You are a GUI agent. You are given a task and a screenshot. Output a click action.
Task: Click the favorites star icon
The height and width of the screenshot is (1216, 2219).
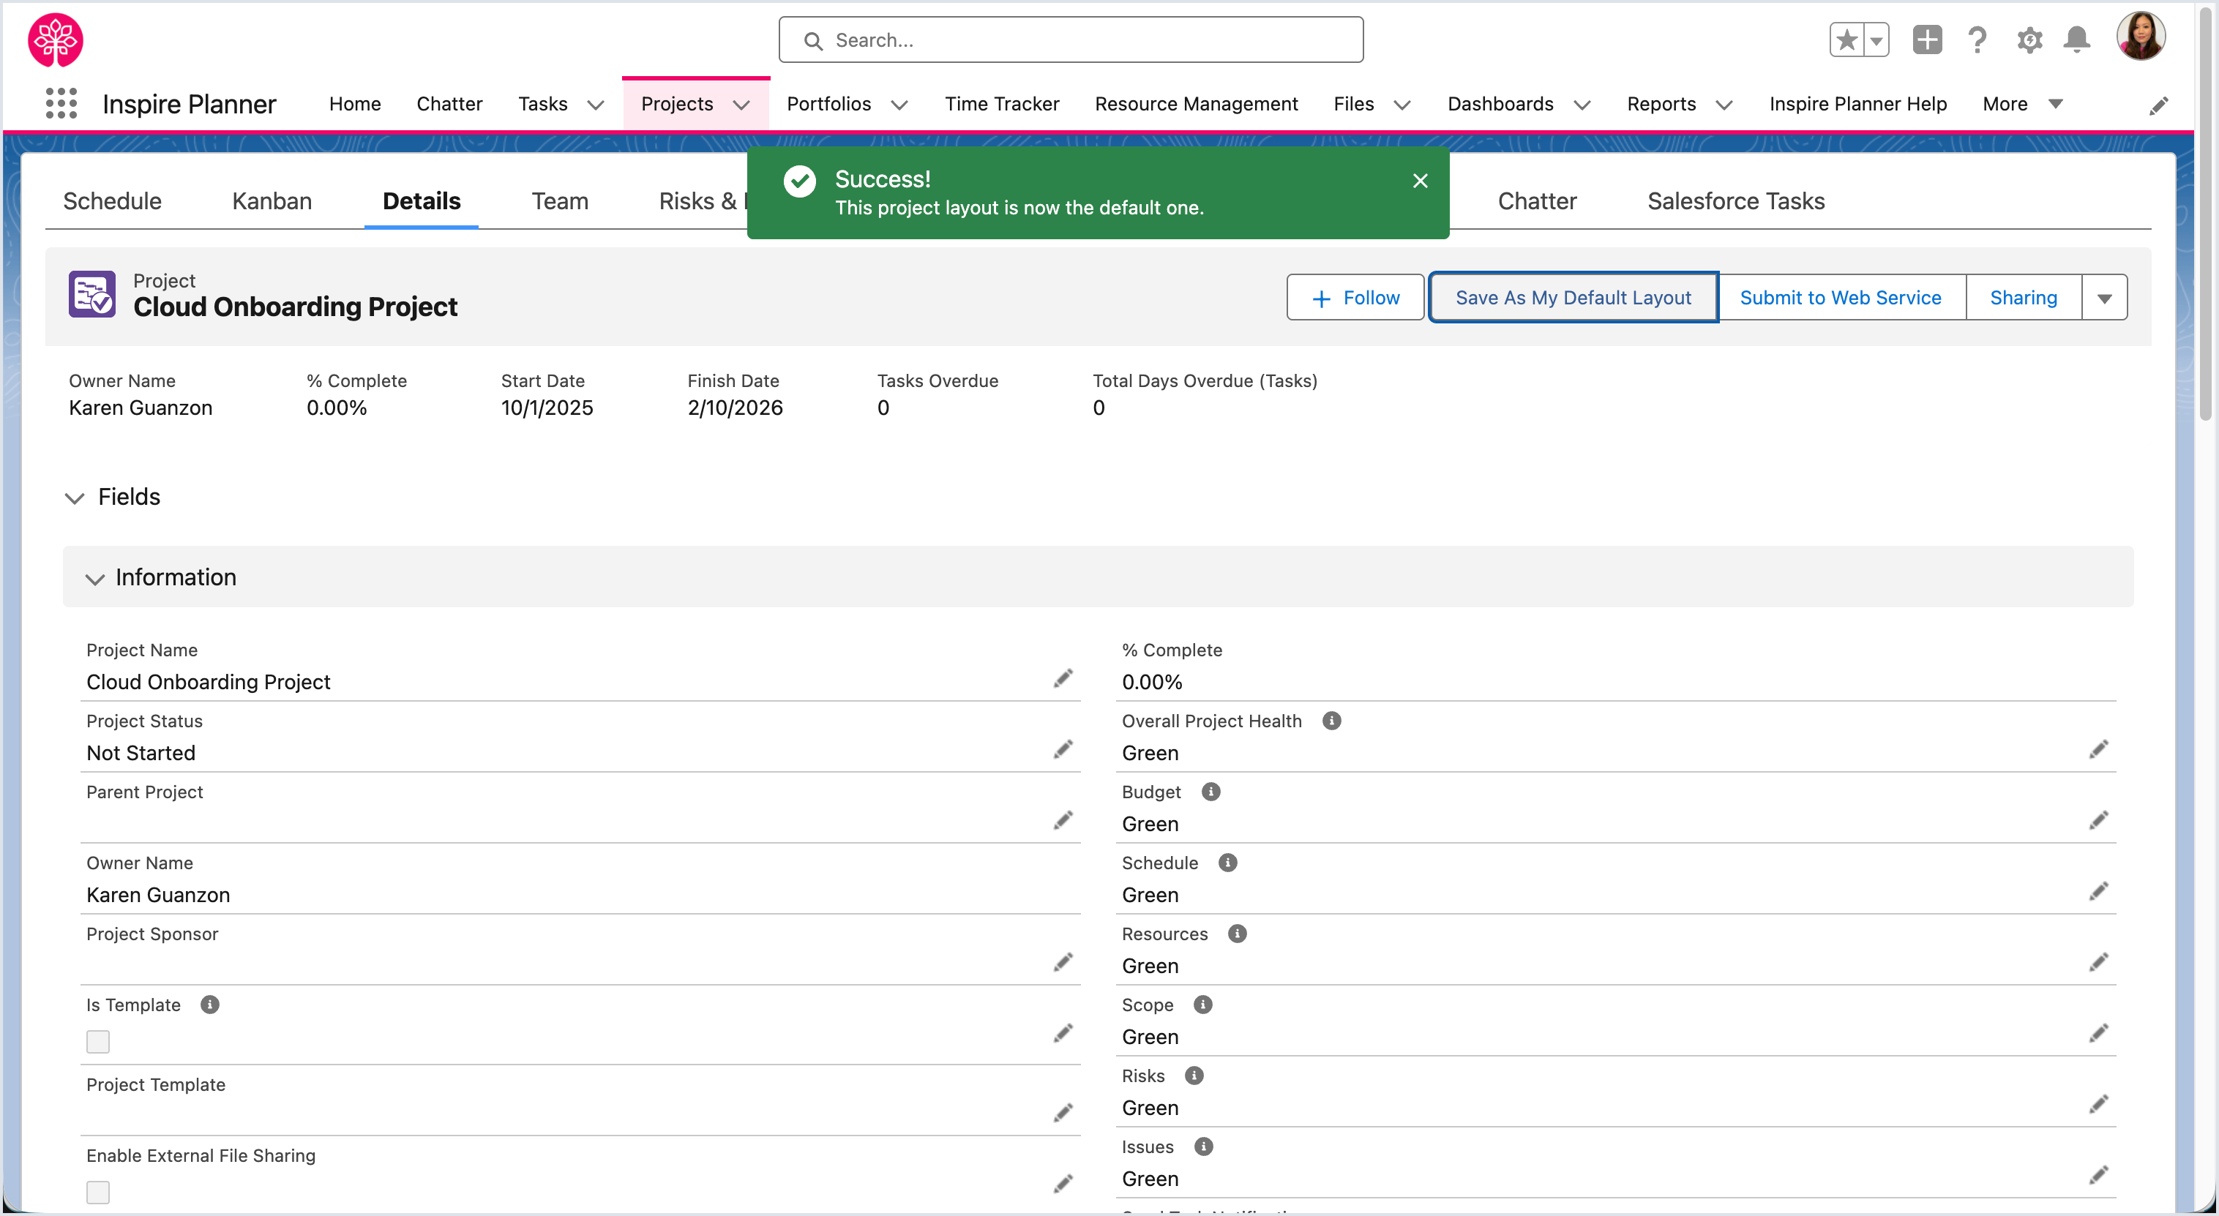tap(1846, 40)
